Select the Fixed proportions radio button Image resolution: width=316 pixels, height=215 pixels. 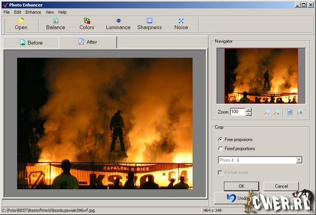[x=221, y=149]
